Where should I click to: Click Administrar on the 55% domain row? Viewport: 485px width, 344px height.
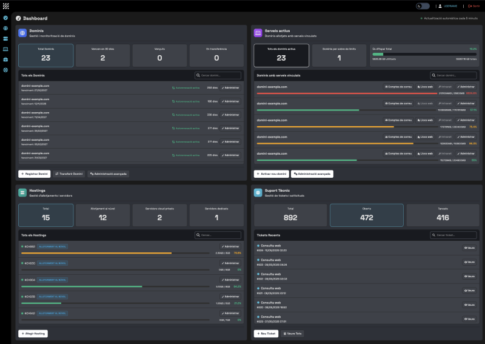point(466,153)
